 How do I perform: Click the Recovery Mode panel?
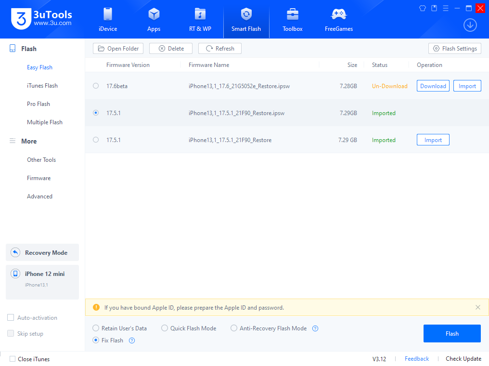tap(42, 252)
